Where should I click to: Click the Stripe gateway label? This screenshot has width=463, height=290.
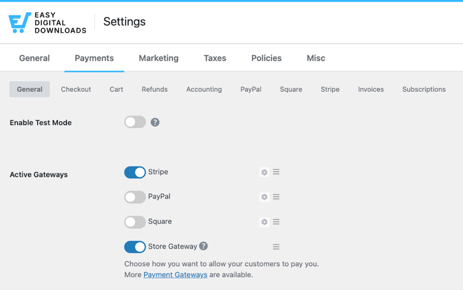pos(158,172)
